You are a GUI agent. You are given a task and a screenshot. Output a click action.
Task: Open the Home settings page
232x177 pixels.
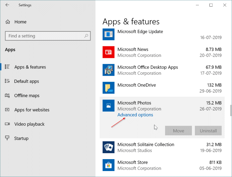tap(21, 22)
